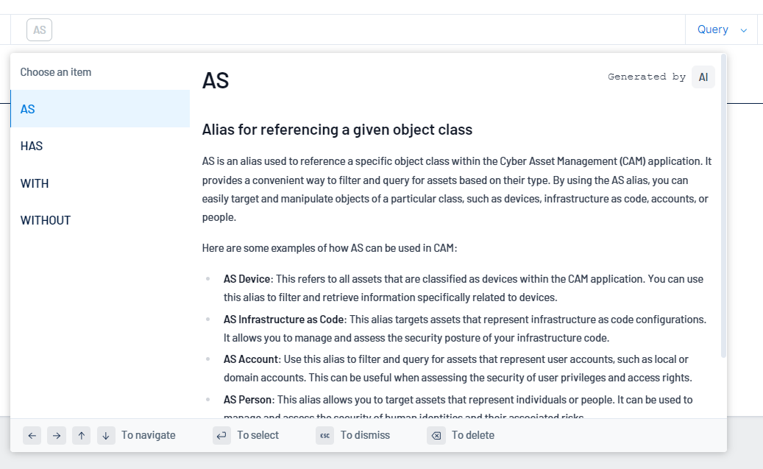The image size is (763, 469).
Task: Click the down arrow key icon
Action: click(x=106, y=435)
